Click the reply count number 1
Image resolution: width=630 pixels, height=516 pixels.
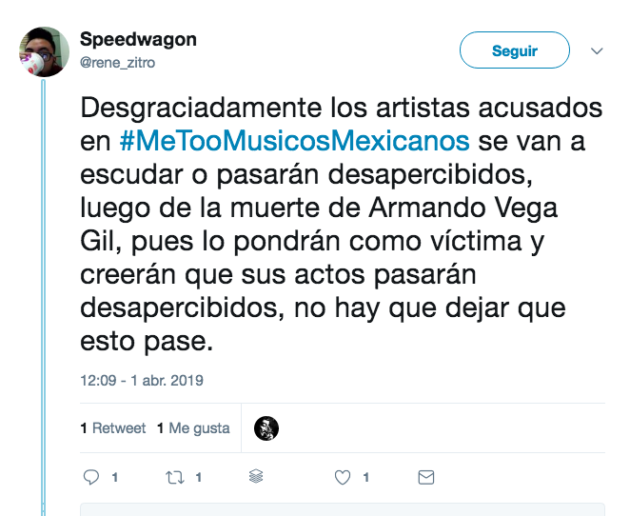pos(115,477)
